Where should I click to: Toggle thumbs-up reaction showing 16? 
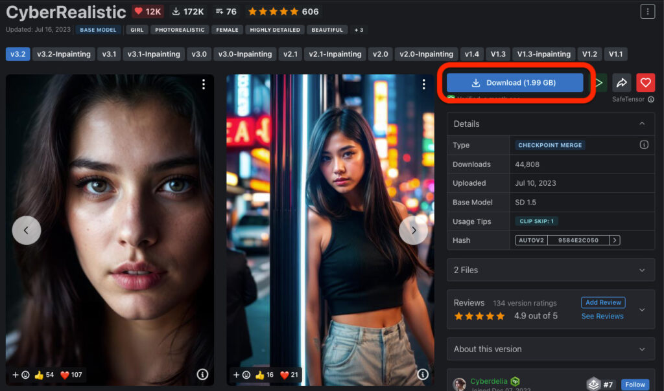[265, 375]
